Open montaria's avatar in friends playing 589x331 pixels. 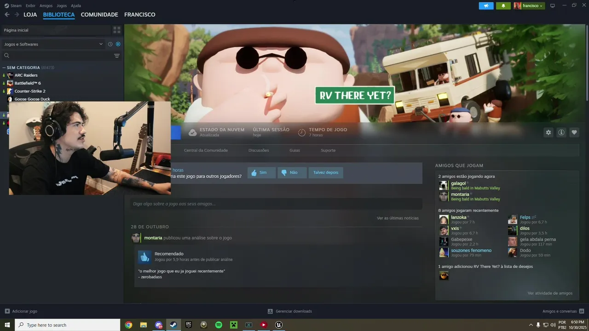tap(444, 196)
